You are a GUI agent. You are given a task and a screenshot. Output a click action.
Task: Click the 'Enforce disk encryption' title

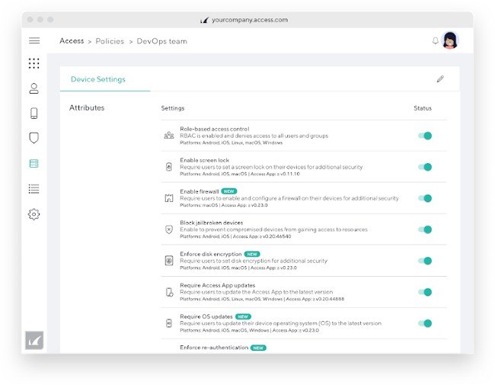click(x=210, y=254)
